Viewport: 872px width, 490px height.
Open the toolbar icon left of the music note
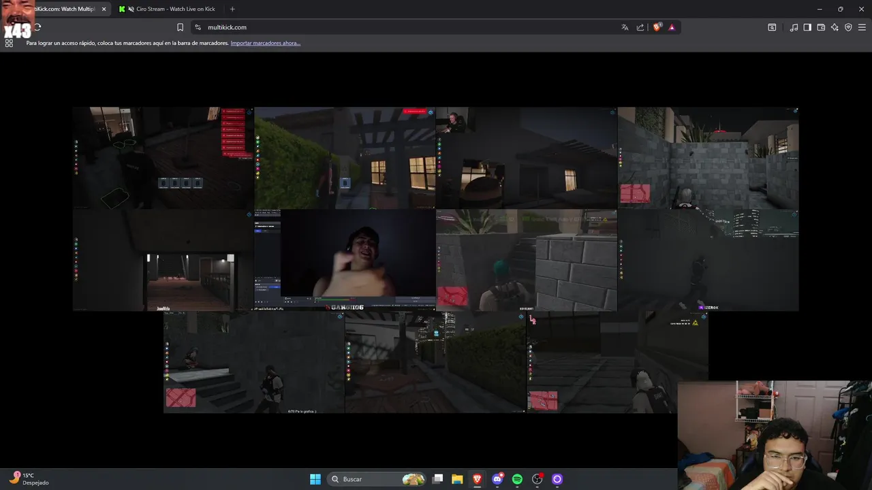click(772, 27)
